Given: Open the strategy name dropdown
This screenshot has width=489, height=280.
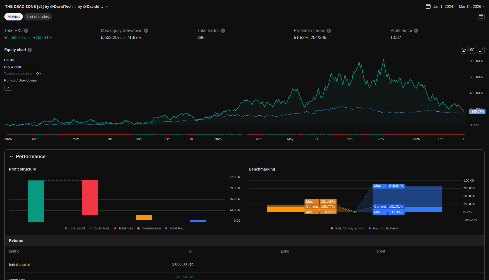Looking at the screenshot, I should [x=107, y=6].
